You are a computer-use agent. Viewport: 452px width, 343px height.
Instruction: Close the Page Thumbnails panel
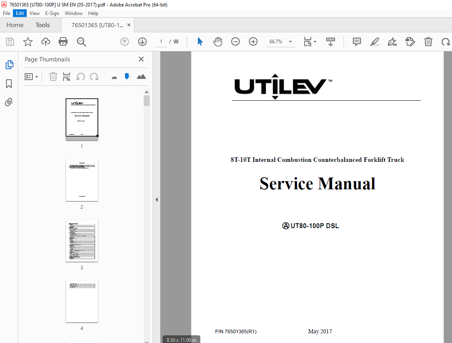[141, 59]
